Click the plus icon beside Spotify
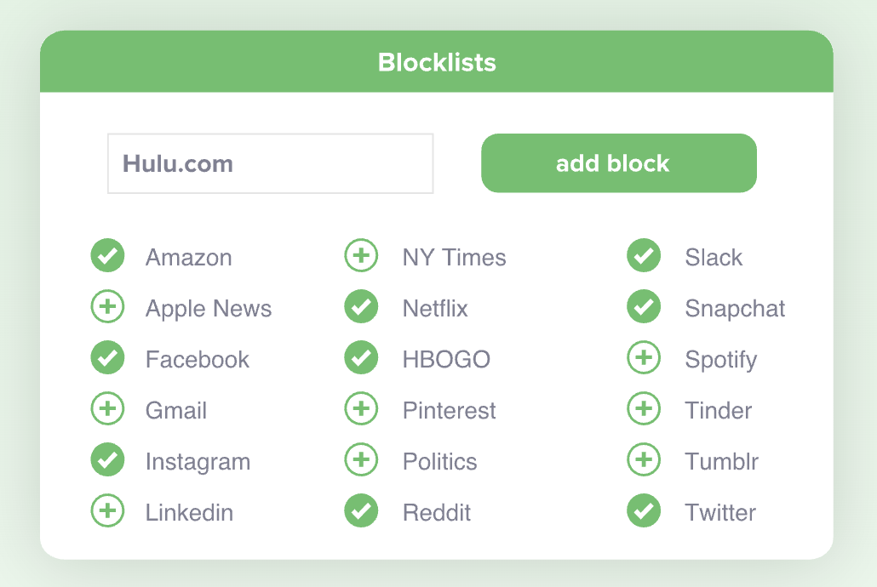This screenshot has width=877, height=587. pos(644,357)
